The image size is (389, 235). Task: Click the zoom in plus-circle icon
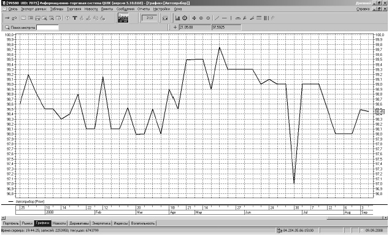(x=201, y=18)
